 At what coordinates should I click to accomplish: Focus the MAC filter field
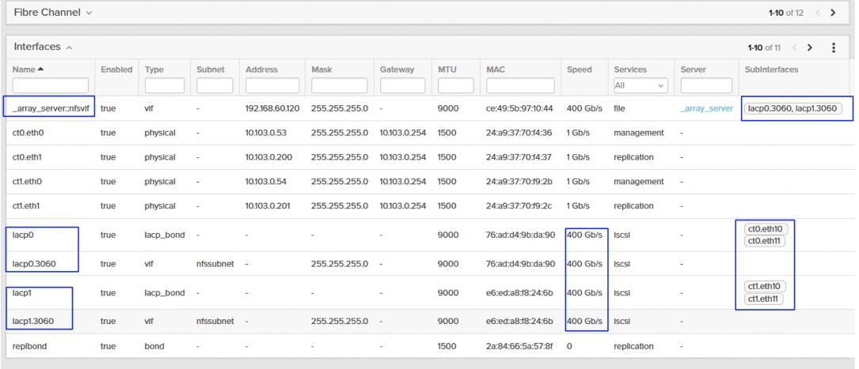(x=520, y=85)
